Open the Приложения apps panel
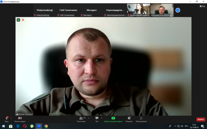 tap(141, 119)
